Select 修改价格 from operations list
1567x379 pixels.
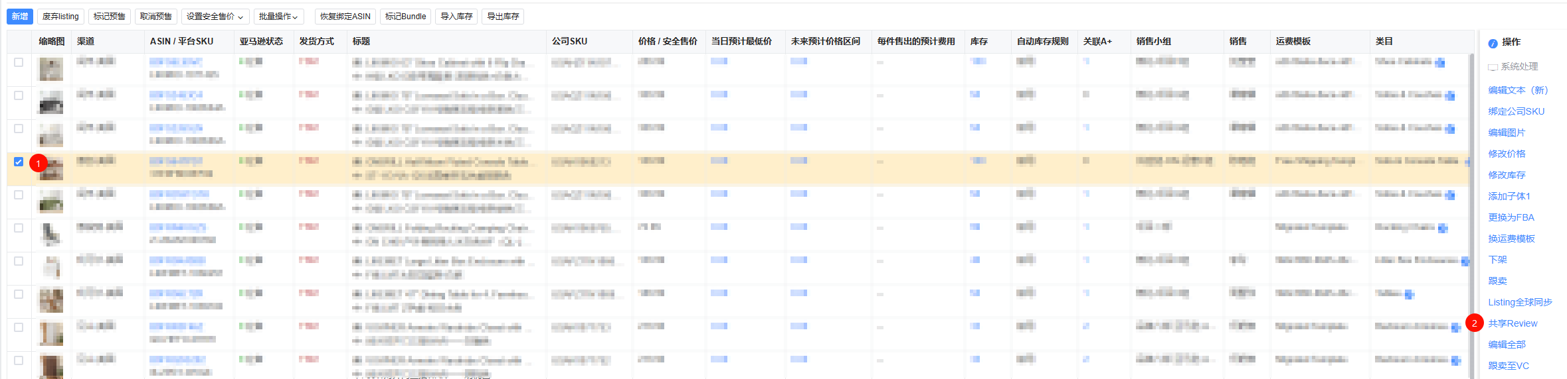1507,154
